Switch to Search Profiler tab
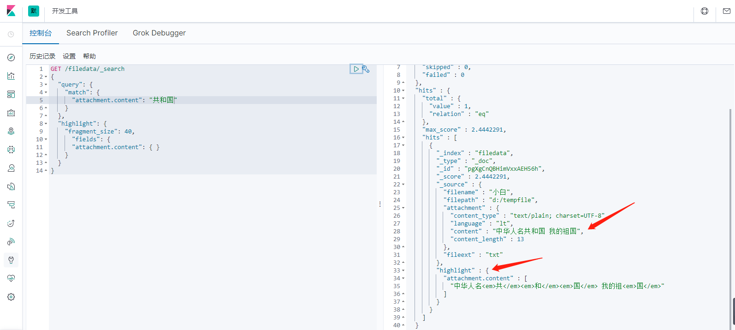The height and width of the screenshot is (330, 735). tap(92, 33)
